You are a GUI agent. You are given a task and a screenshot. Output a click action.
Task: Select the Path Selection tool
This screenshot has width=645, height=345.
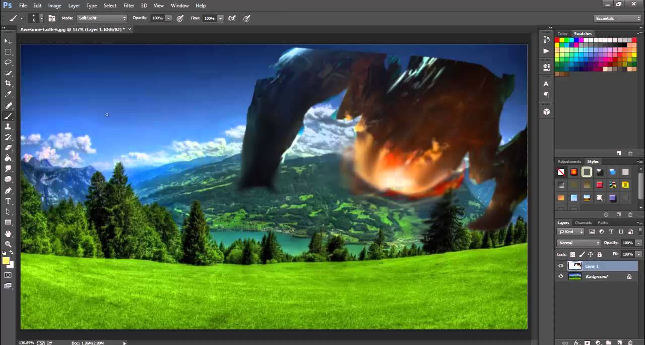click(8, 212)
